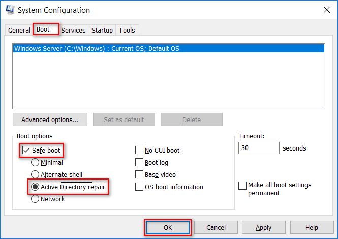Enable No GUI boot
Screen dimensions: 338x239
click(x=139, y=151)
